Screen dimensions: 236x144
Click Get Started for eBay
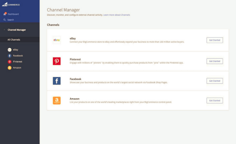215,40
